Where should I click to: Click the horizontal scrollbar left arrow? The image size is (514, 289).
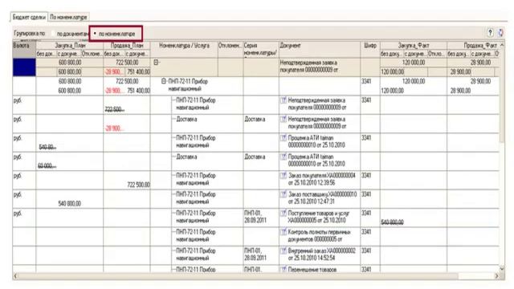(16, 276)
